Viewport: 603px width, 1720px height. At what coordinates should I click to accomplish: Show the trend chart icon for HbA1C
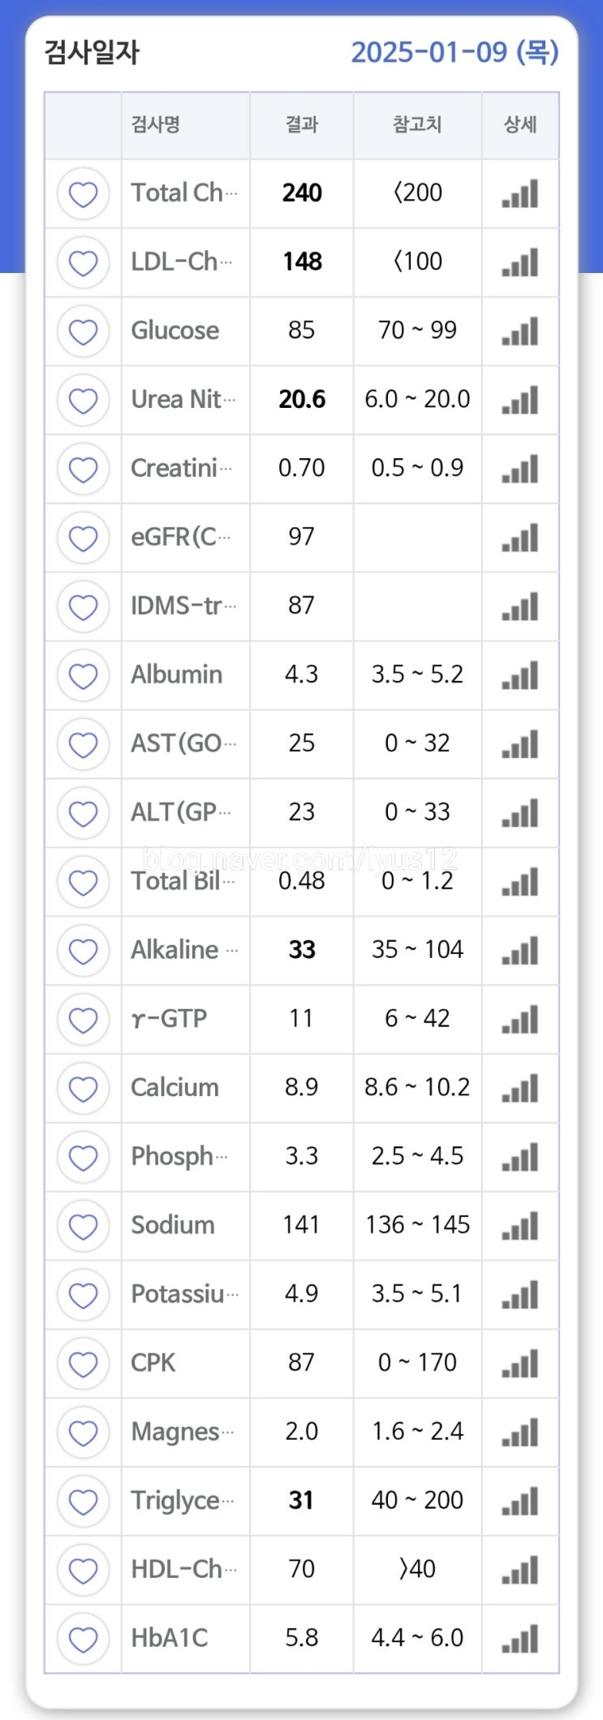(x=520, y=1638)
